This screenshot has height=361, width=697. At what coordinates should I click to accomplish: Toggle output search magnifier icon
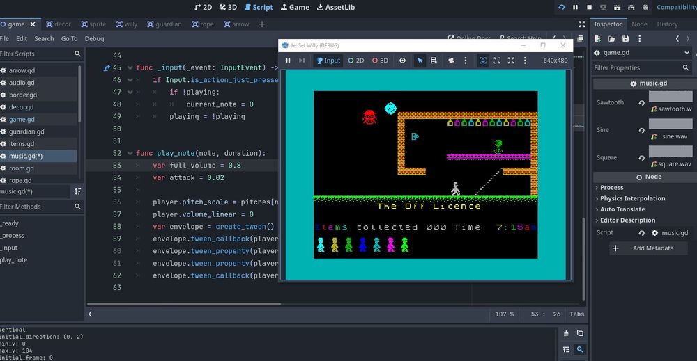(580, 349)
